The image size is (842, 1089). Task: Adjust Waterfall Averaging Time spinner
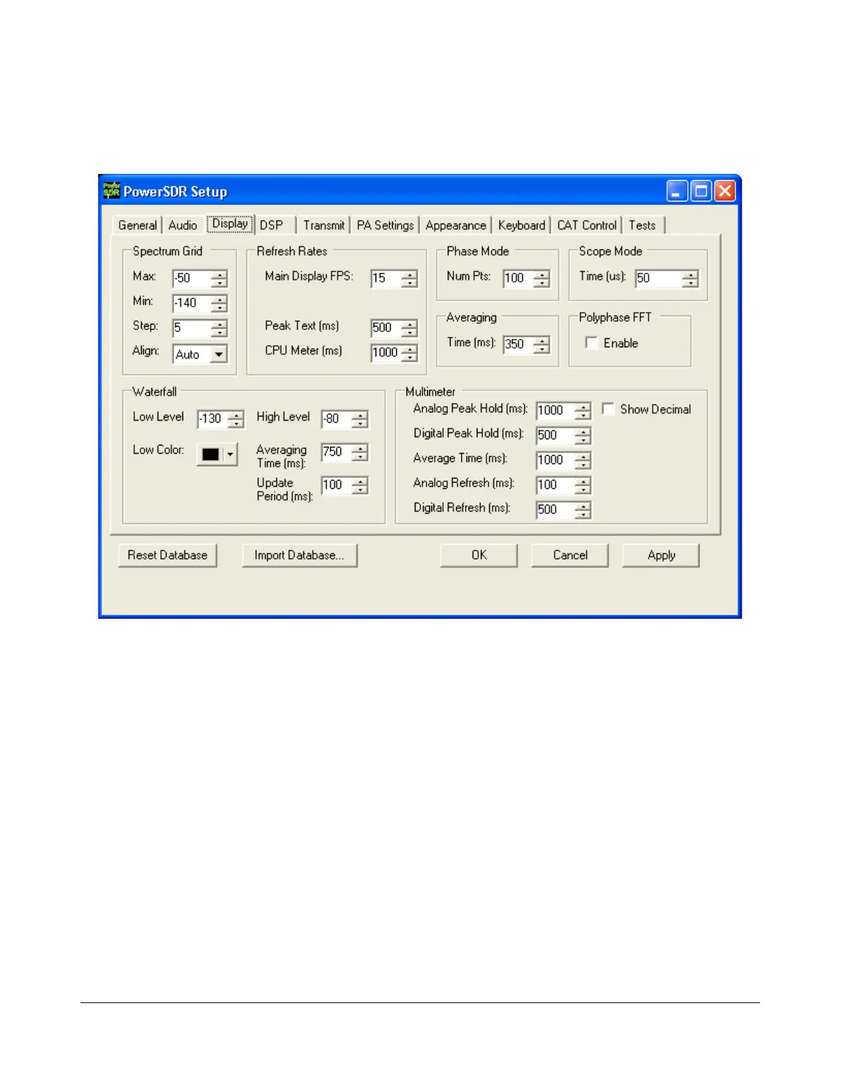coord(360,452)
